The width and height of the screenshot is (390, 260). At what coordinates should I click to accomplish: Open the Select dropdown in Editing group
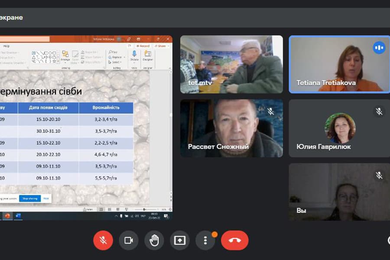(115, 62)
